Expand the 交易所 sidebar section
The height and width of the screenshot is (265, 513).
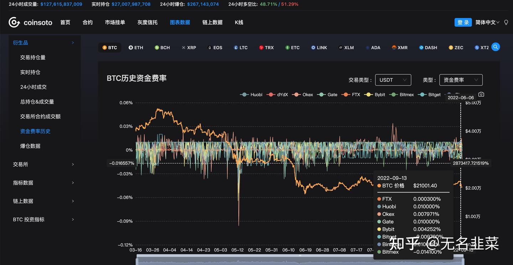[x=21, y=164]
